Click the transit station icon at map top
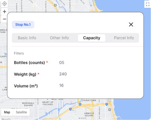 point(55,5)
